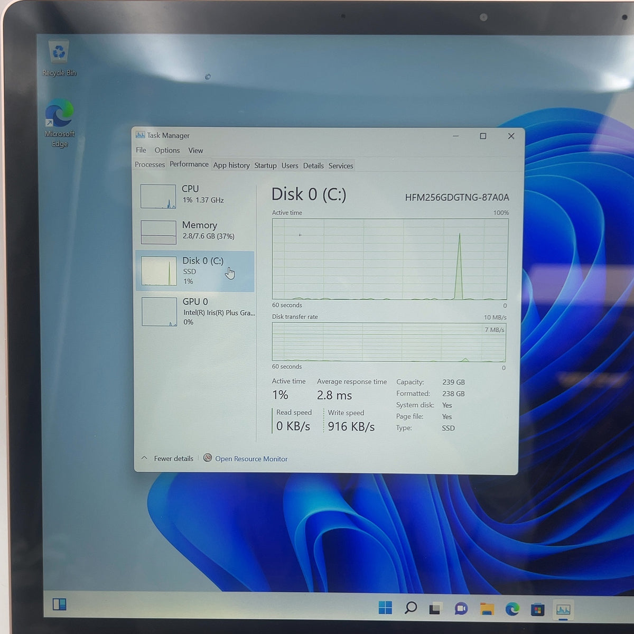Open File Explorer from the taskbar
Image resolution: width=634 pixels, height=634 pixels.
(x=487, y=609)
